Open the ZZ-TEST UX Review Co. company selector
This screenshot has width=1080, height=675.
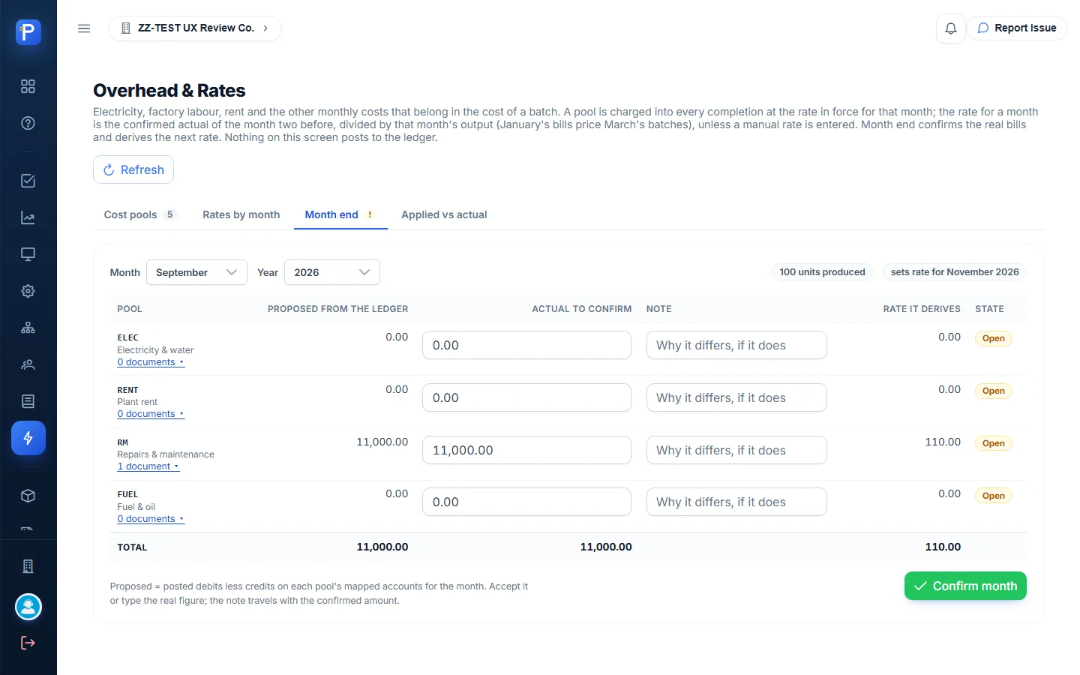[195, 28]
